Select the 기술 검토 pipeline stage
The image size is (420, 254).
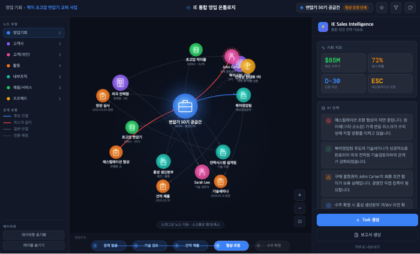point(149,246)
